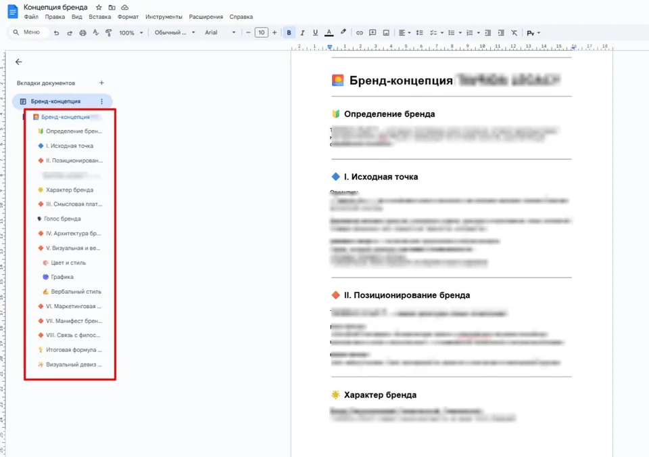Click the numbered list icon
This screenshot has width=649, height=457.
[x=470, y=32]
